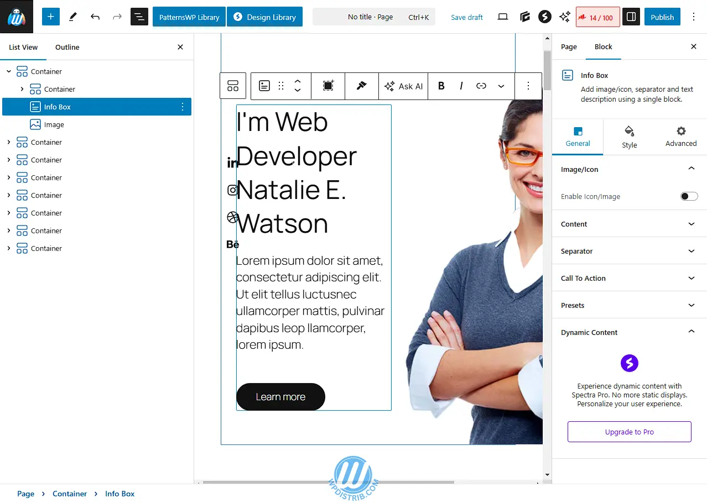Toggle the settings sidebar panel icon
The height and width of the screenshot is (503, 707).
(630, 17)
